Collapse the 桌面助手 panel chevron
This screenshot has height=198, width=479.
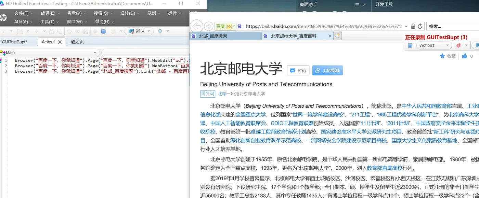(365, 5)
